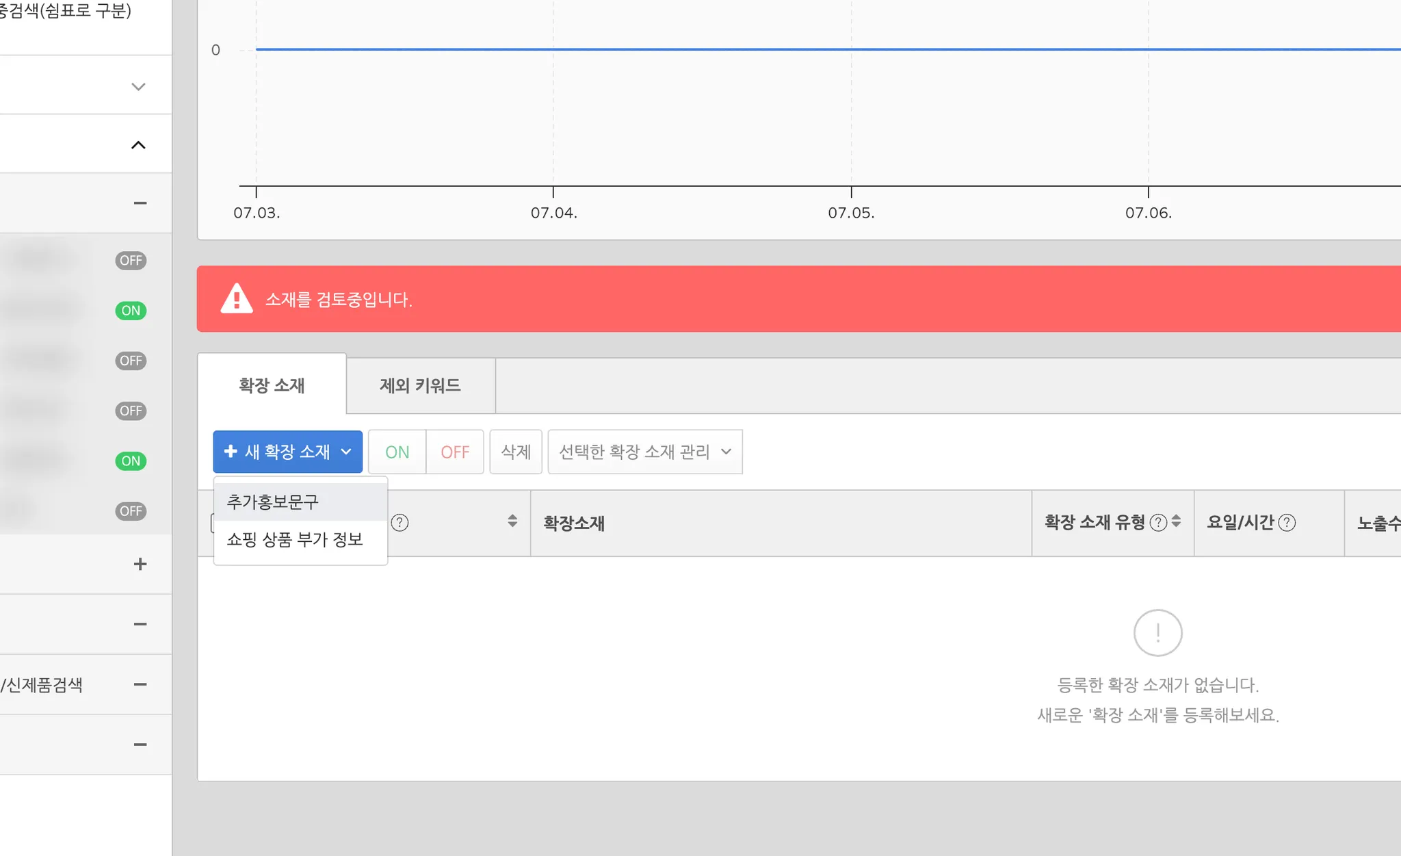
Task: Expand sidebar section with down chevron
Action: coord(138,86)
